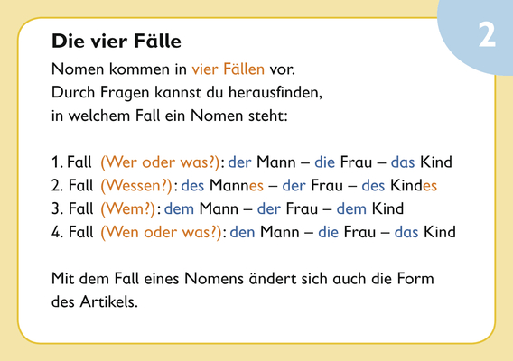Click 'des Artikels.' in the final sentence
Viewport: 513px width, 361px height.
[x=95, y=301]
